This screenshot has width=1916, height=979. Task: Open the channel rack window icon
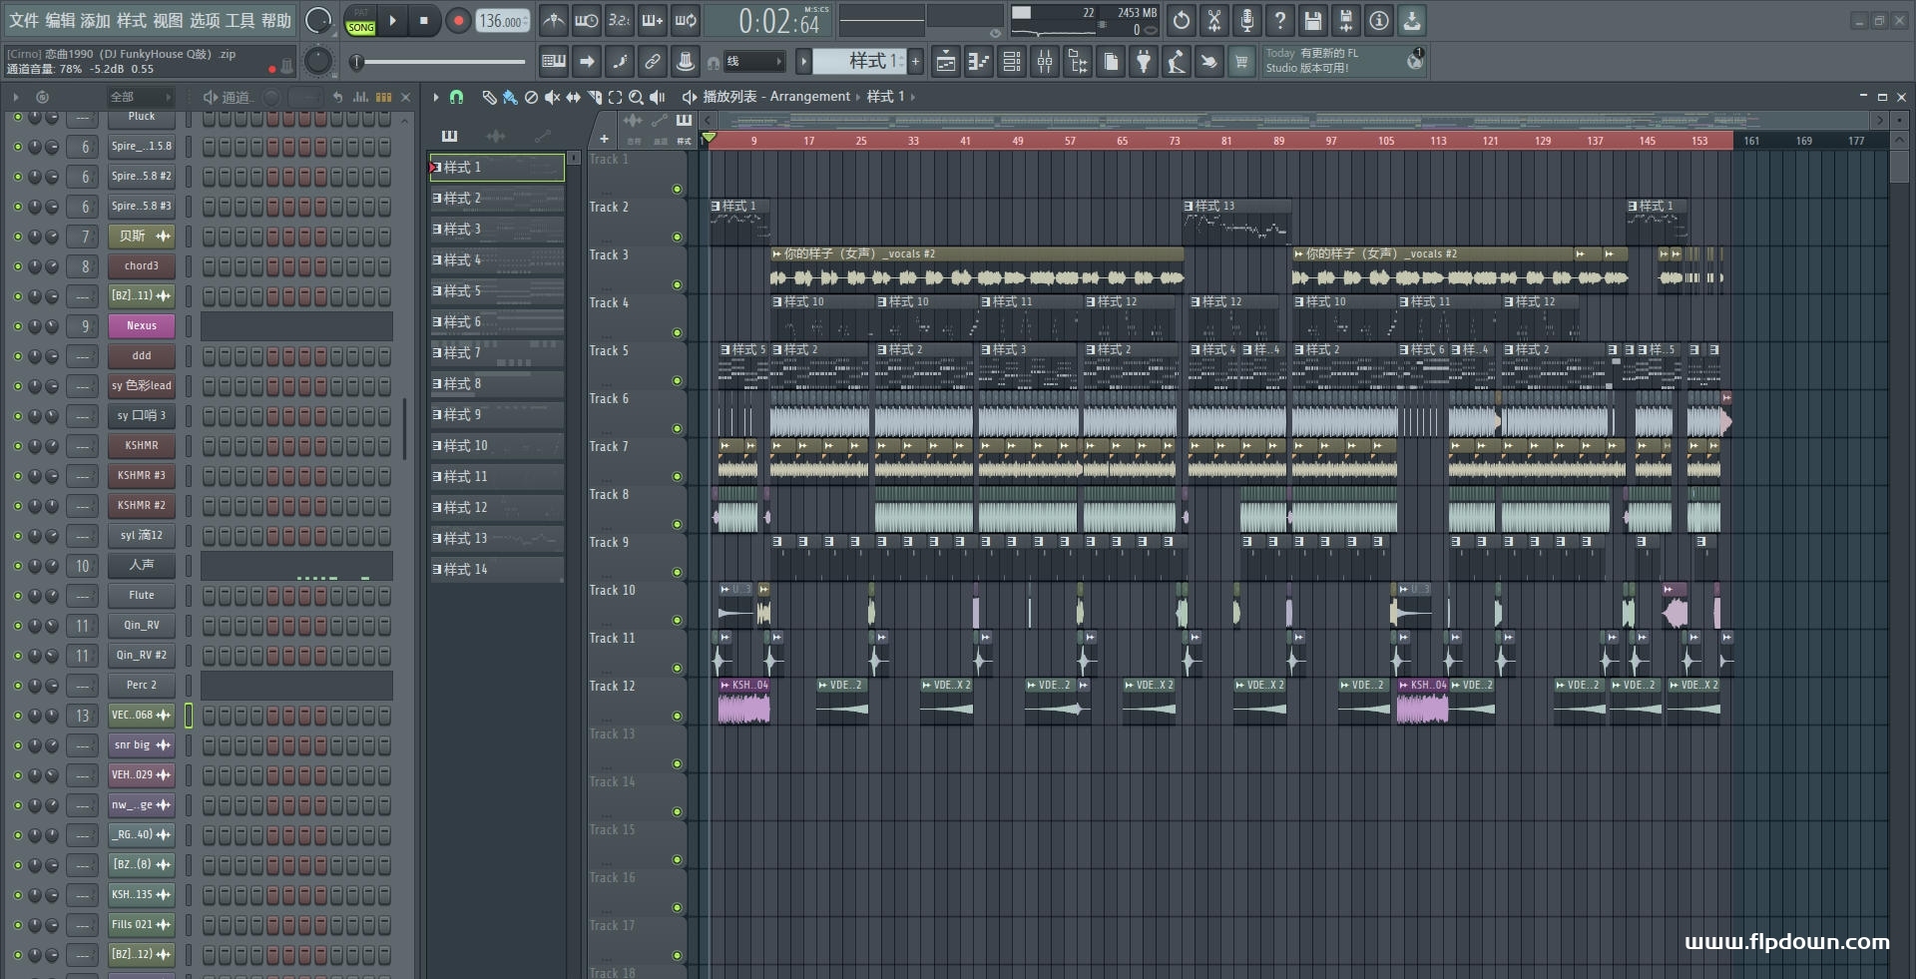pyautogui.click(x=1012, y=63)
